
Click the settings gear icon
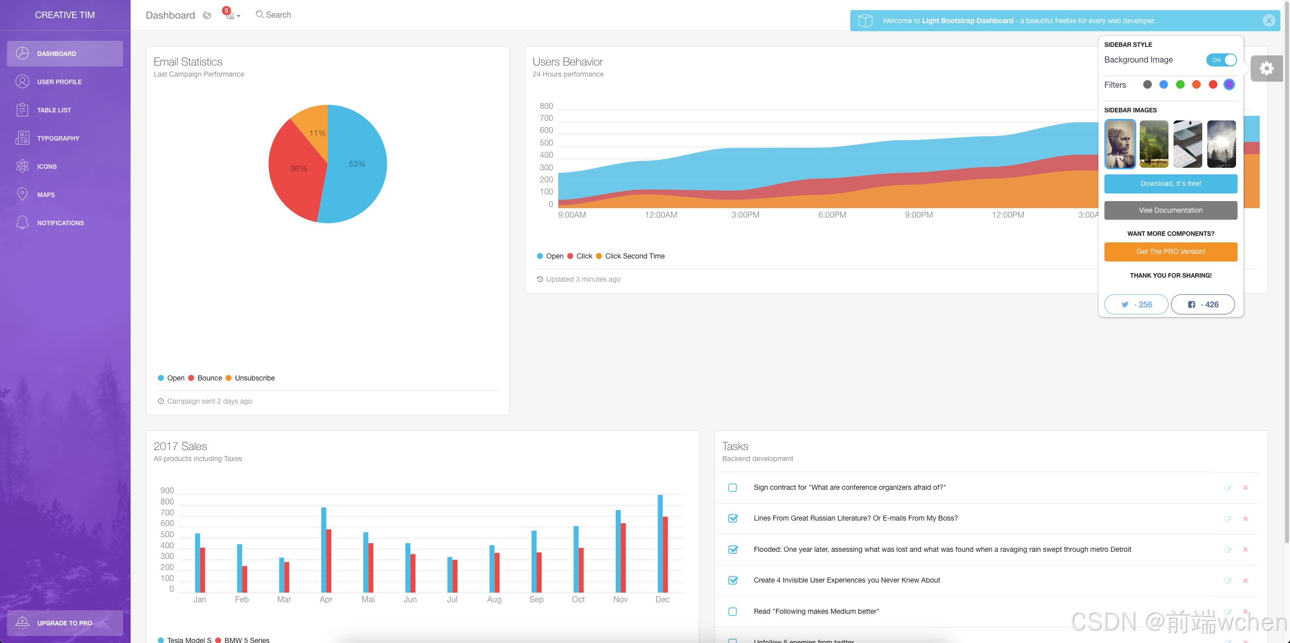pos(1266,69)
